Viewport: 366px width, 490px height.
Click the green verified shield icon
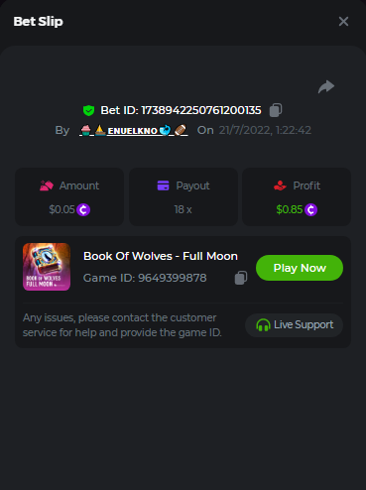tap(88, 110)
